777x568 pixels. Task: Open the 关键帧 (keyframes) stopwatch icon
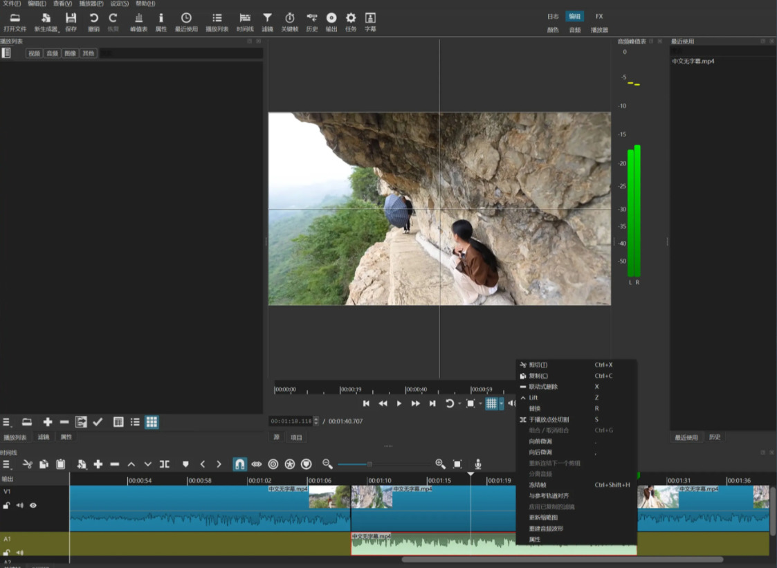[290, 22]
